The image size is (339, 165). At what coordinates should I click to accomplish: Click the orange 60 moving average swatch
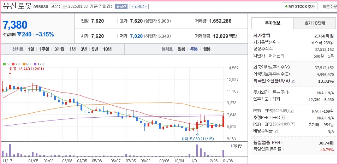(24, 64)
